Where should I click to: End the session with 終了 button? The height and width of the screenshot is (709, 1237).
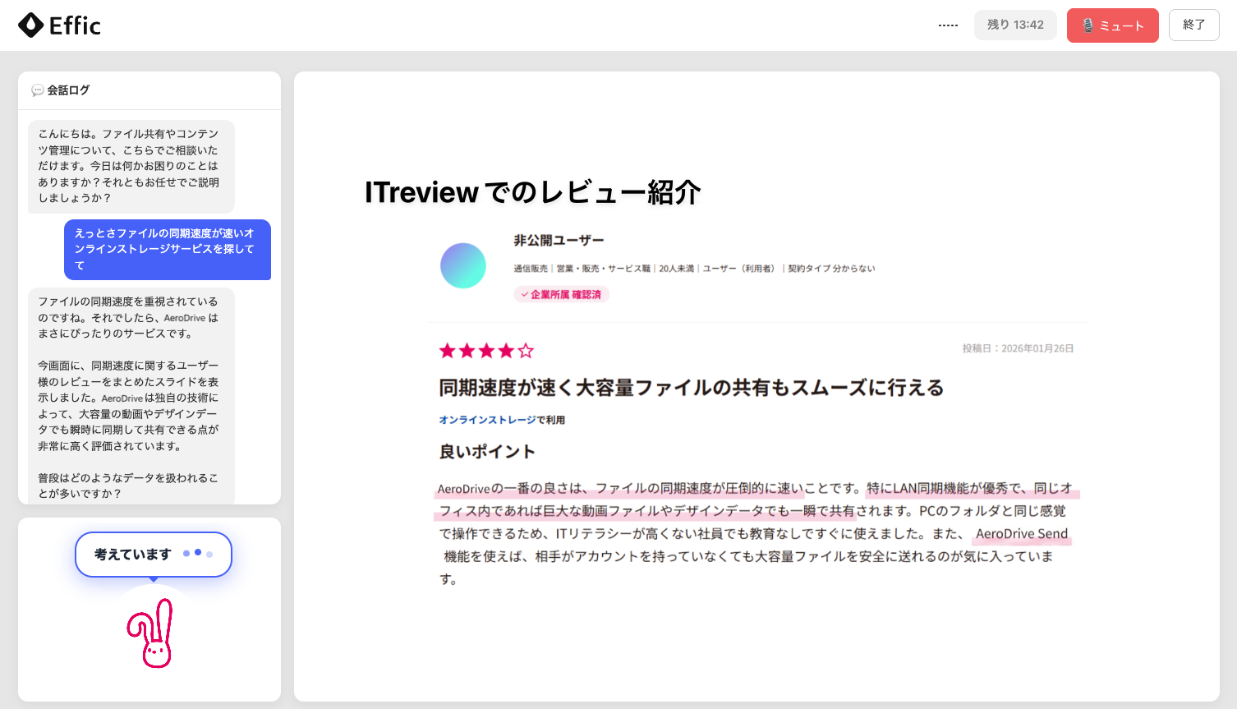pyautogui.click(x=1193, y=25)
